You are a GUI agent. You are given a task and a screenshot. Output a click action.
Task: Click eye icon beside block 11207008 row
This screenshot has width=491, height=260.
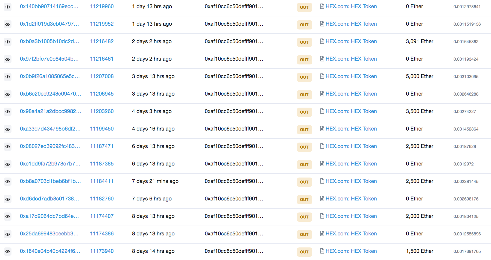pos(8,77)
